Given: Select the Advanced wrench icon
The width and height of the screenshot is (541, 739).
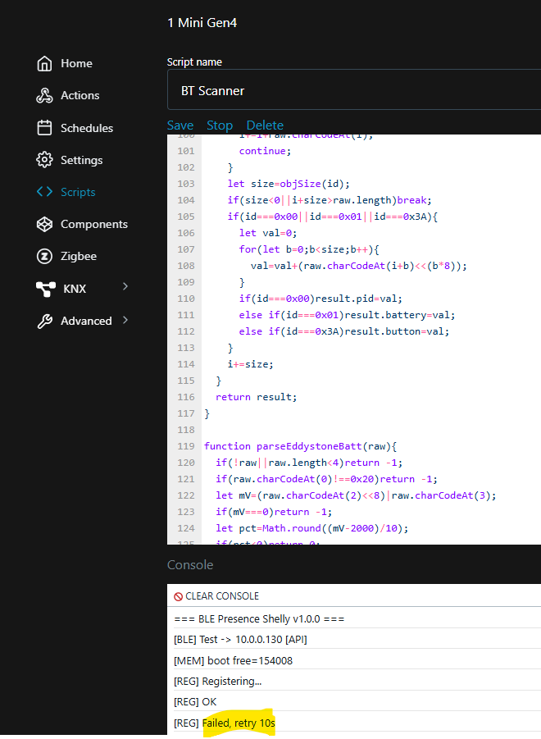Looking at the screenshot, I should [44, 321].
